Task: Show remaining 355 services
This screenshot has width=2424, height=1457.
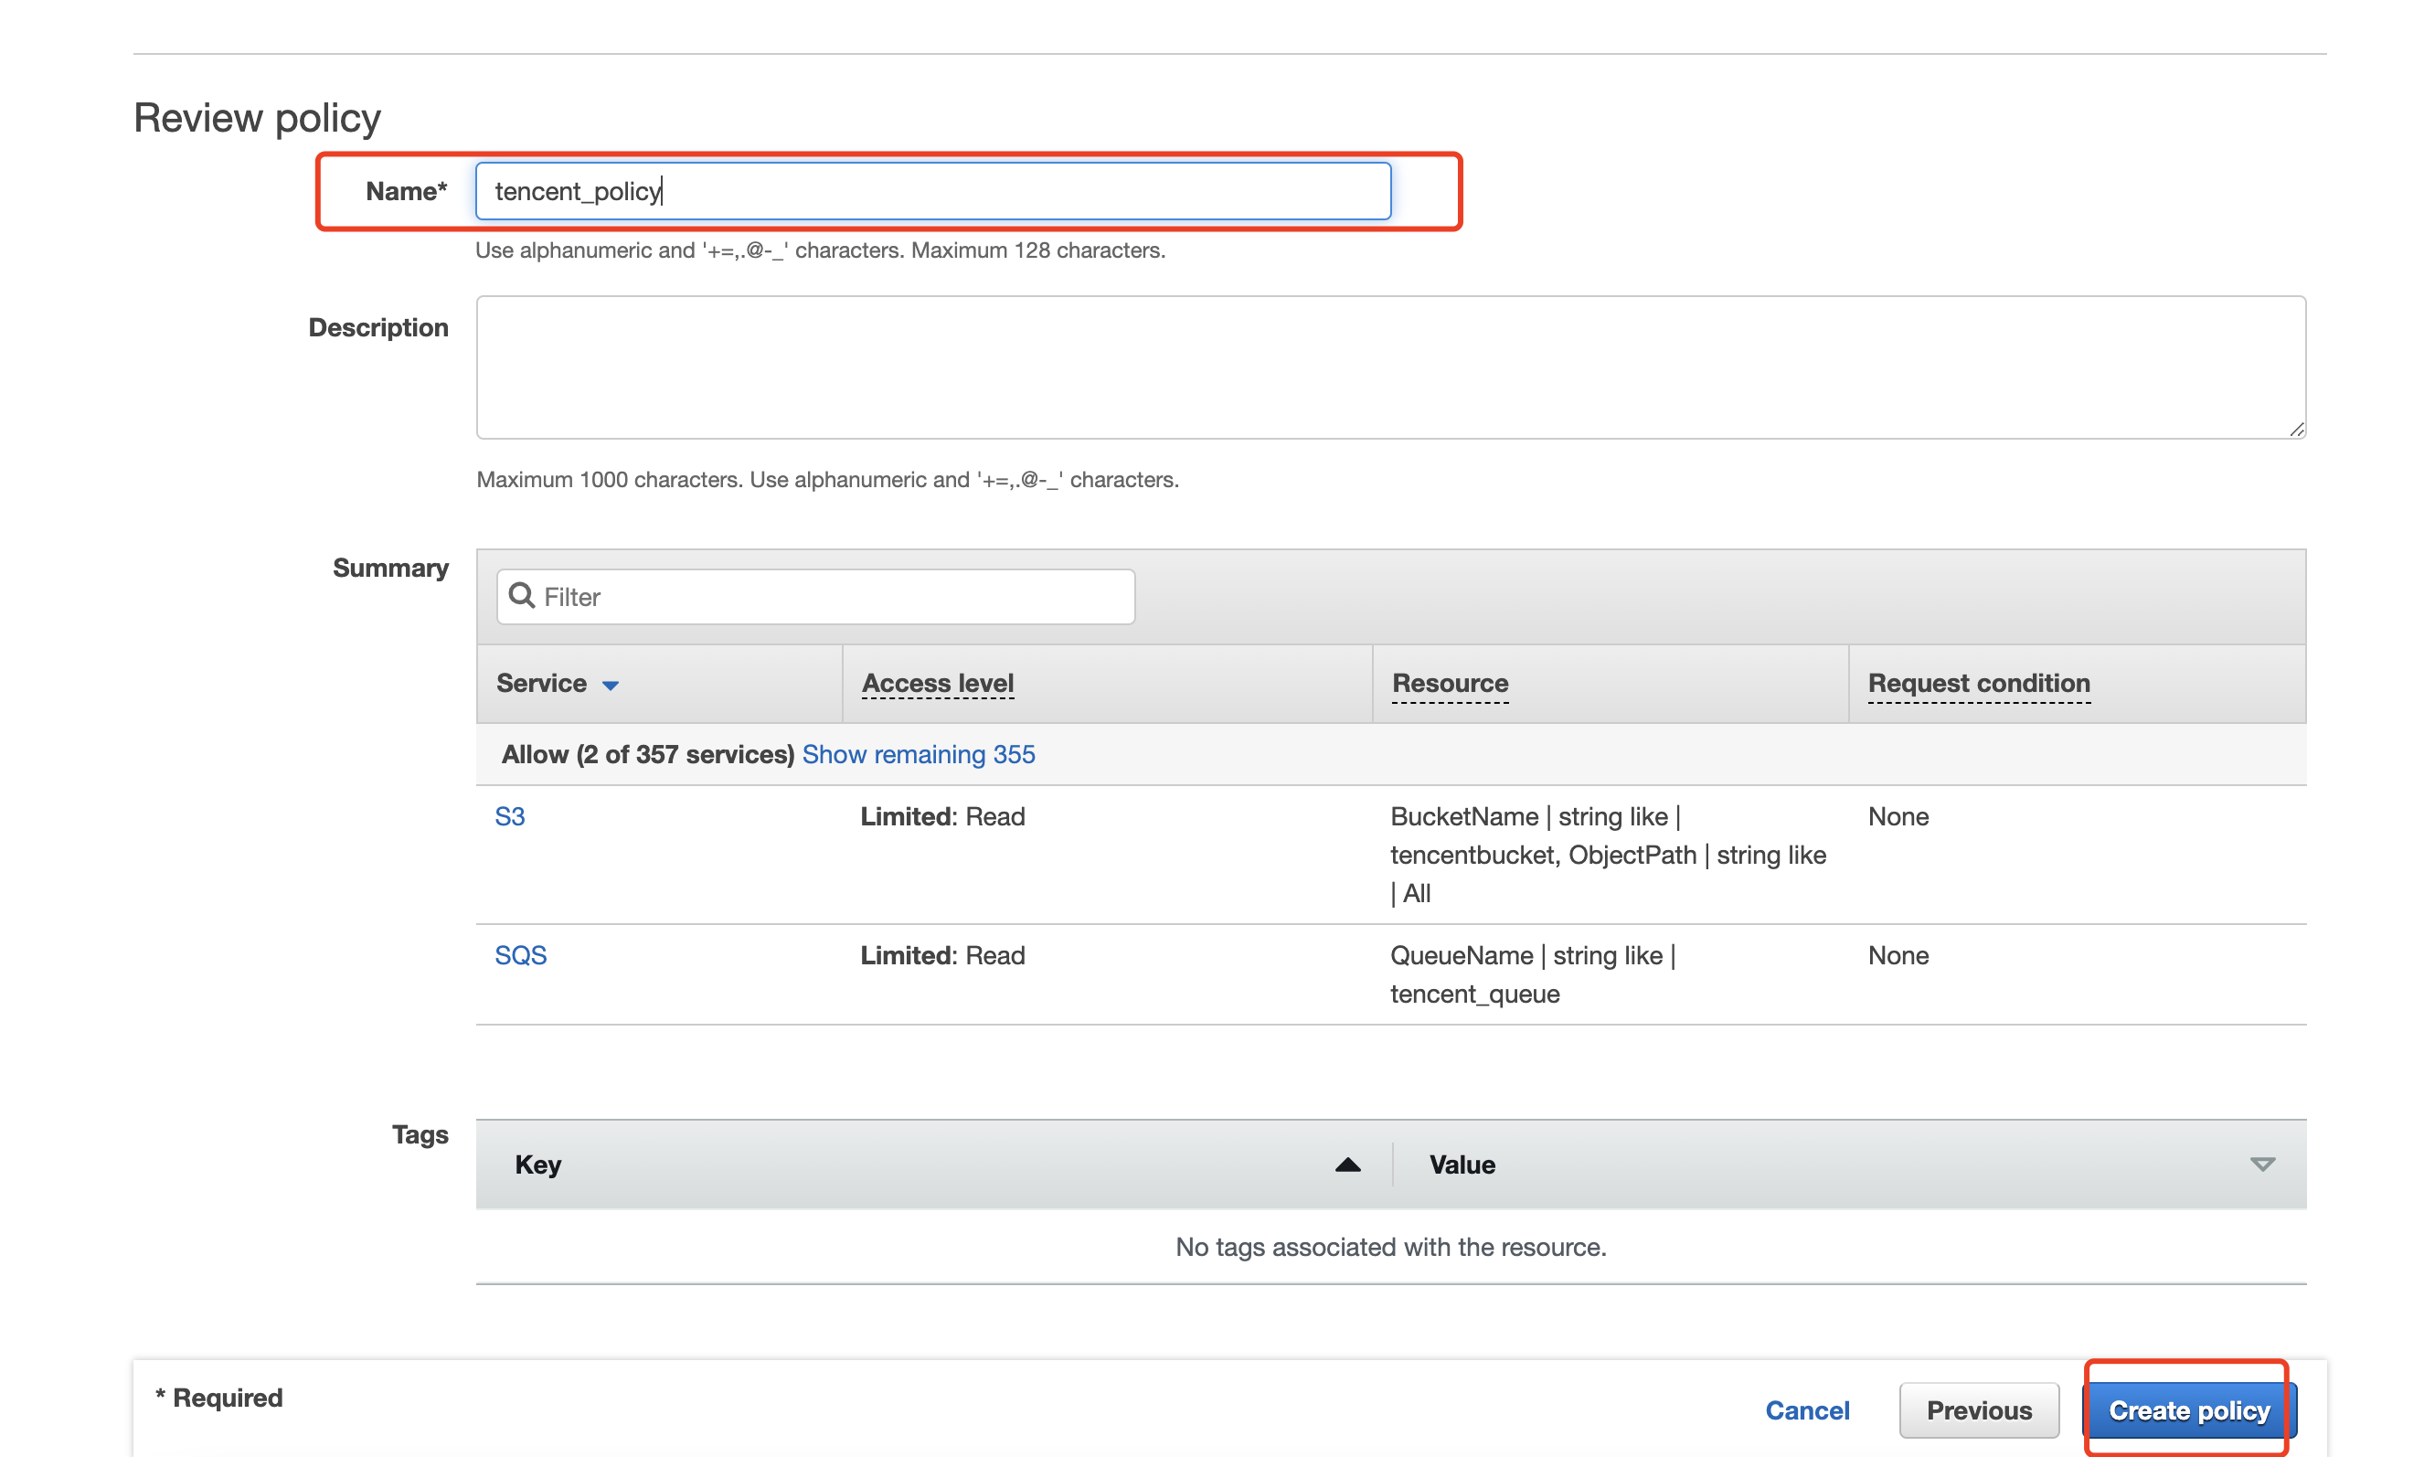Action: click(918, 754)
